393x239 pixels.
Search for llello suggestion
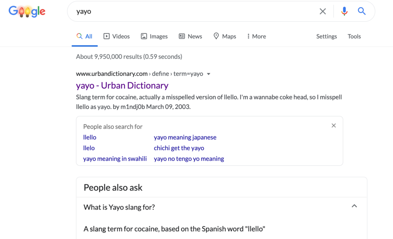90,138
